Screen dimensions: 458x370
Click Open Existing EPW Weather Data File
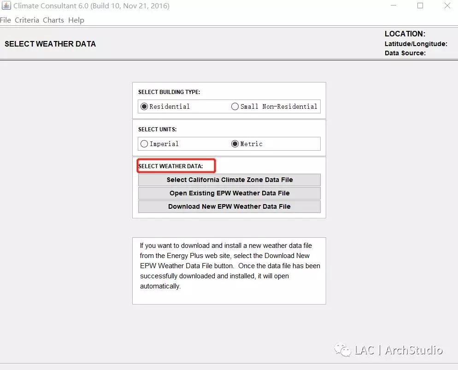point(229,194)
